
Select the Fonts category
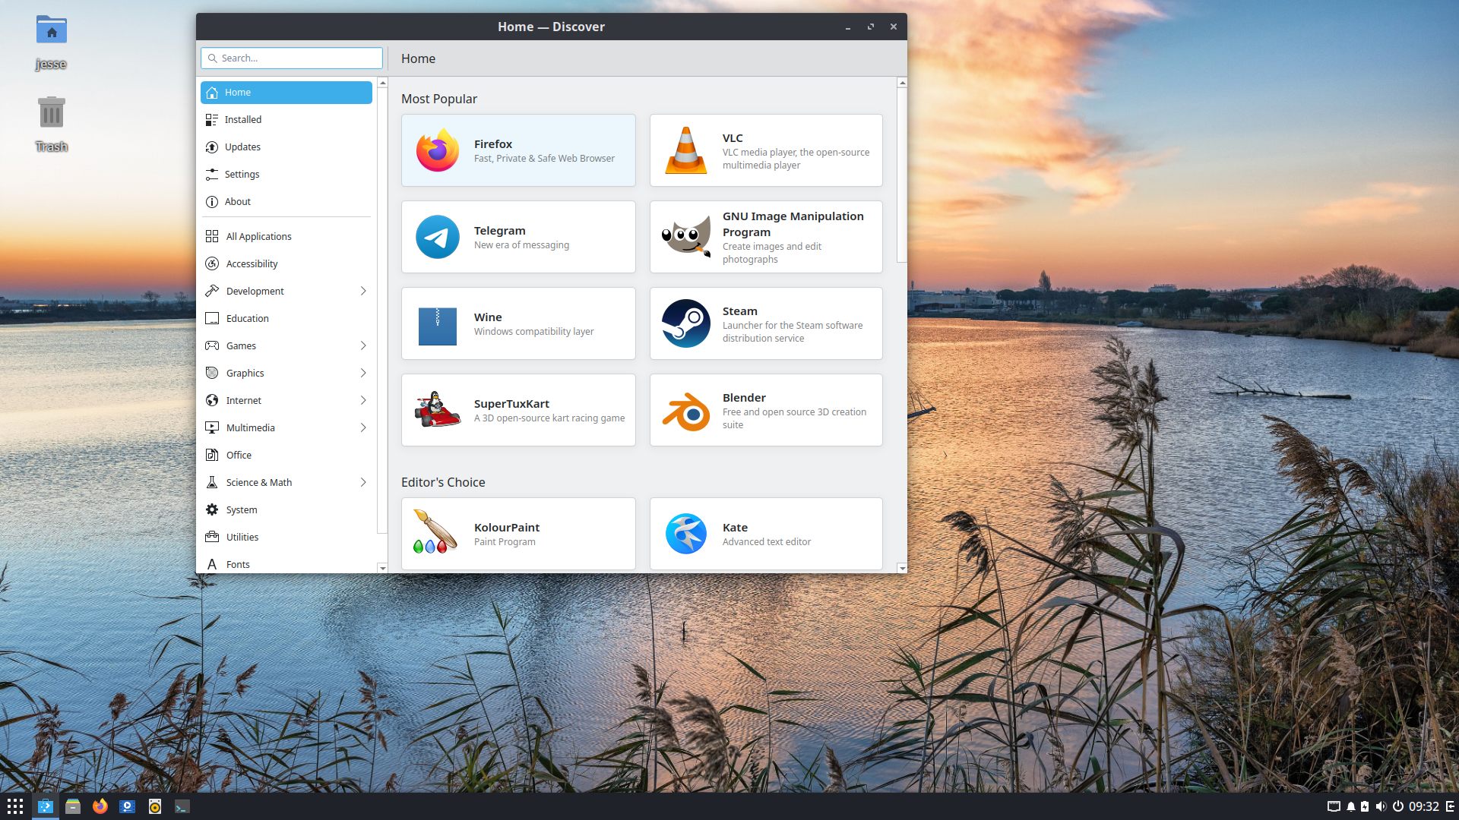286,564
